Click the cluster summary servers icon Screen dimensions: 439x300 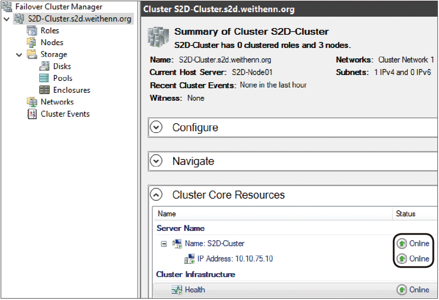tap(158, 36)
